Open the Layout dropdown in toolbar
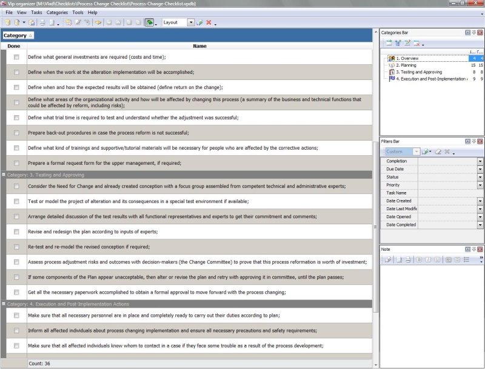The image size is (485, 369). pyautogui.click(x=191, y=22)
